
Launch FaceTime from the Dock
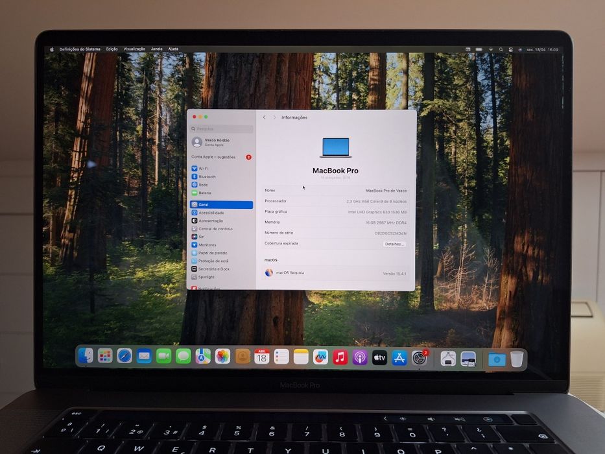[164, 356]
